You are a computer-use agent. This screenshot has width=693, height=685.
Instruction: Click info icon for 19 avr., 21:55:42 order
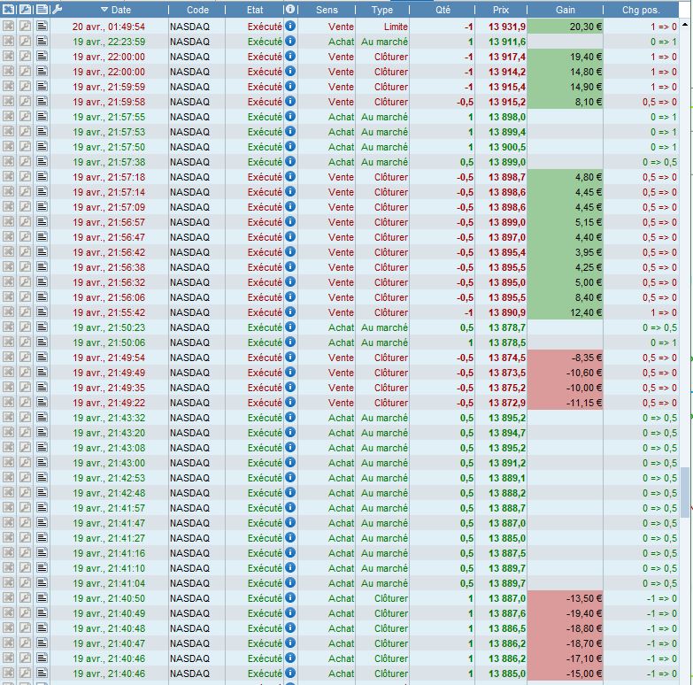(x=290, y=312)
